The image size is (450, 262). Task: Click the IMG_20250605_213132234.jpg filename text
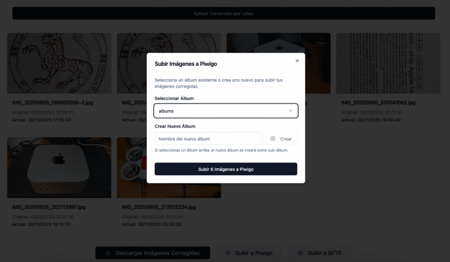(159, 207)
